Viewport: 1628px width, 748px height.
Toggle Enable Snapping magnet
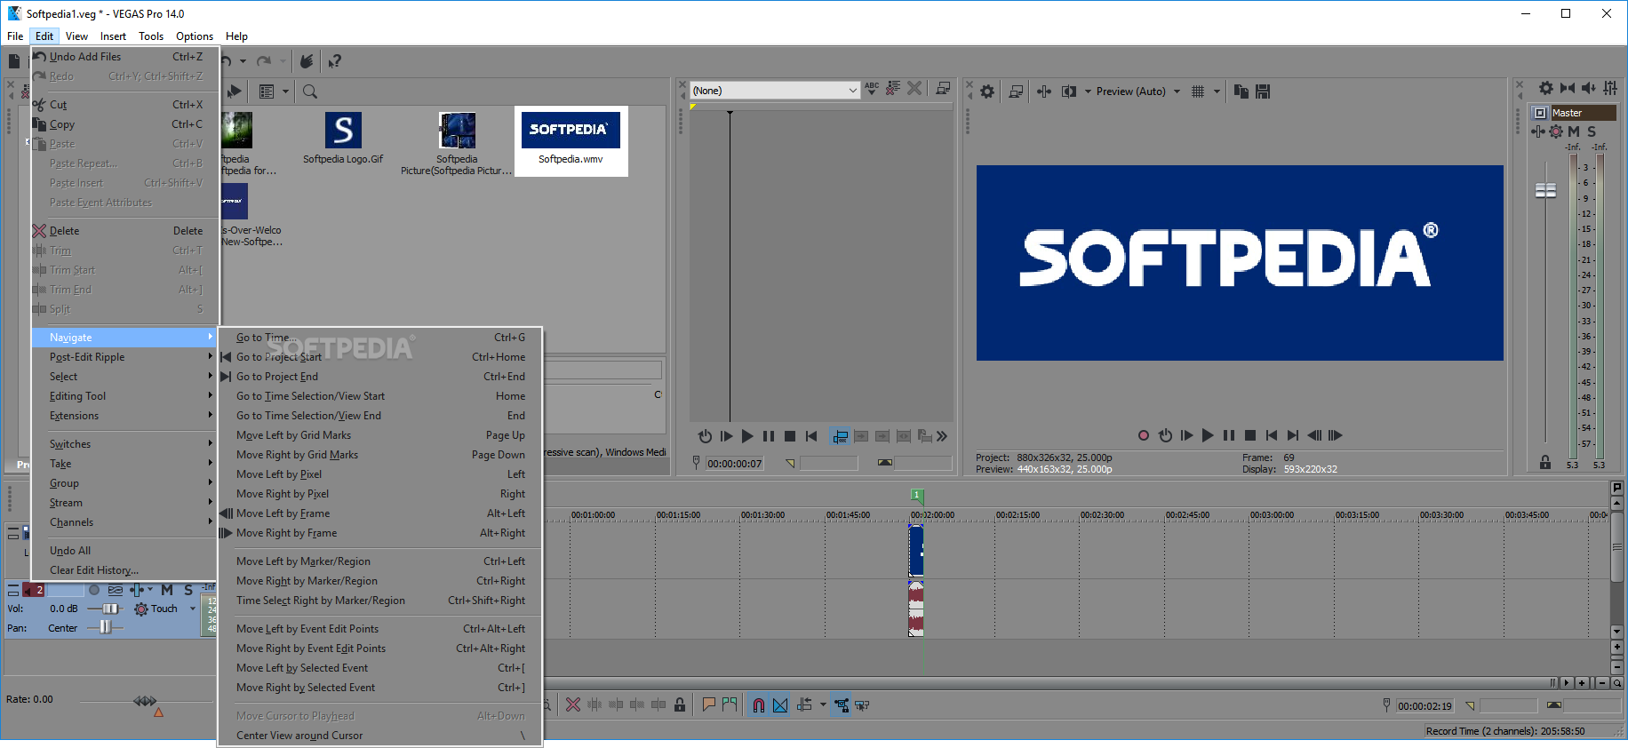759,704
